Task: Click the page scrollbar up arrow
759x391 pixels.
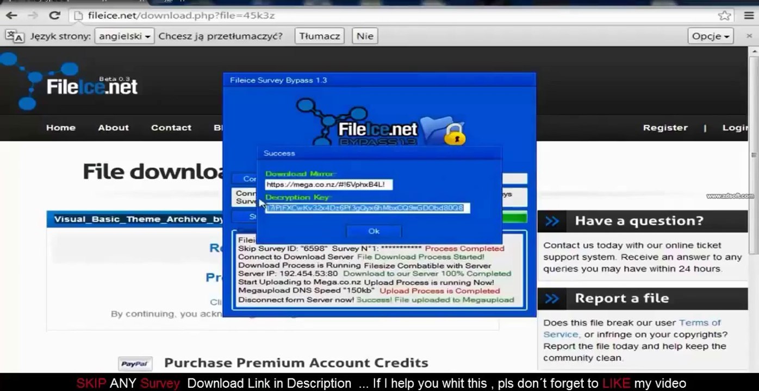Action: point(754,52)
